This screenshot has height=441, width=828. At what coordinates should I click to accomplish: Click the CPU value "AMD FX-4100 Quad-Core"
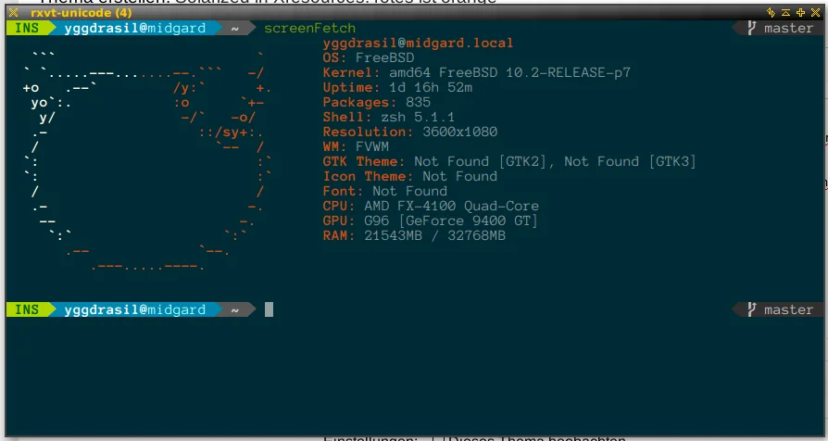tap(451, 206)
